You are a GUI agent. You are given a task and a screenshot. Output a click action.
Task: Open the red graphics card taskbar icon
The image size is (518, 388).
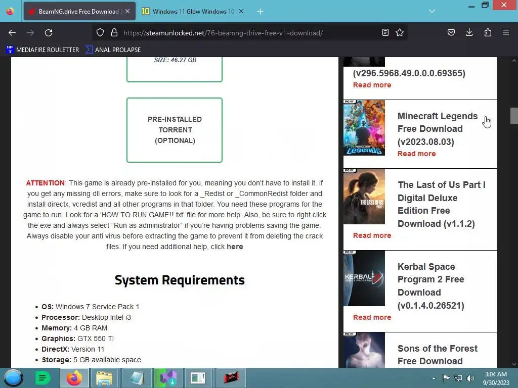click(231, 378)
